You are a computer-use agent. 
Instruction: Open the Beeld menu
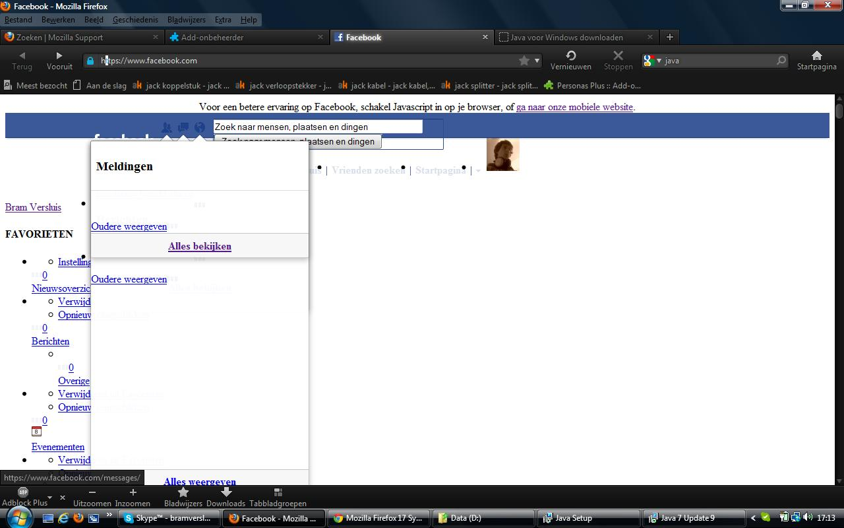point(94,20)
